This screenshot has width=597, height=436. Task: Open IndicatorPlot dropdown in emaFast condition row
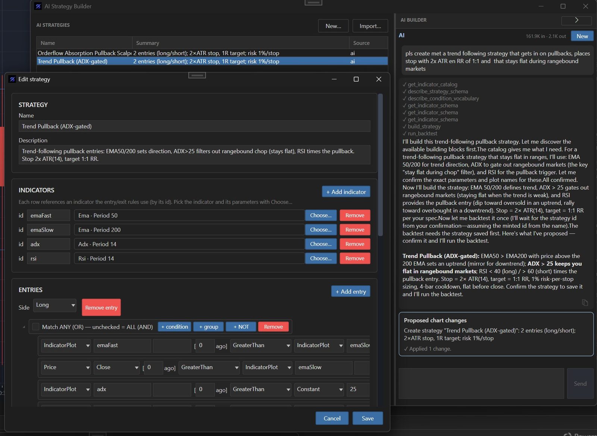pyautogui.click(x=66, y=345)
